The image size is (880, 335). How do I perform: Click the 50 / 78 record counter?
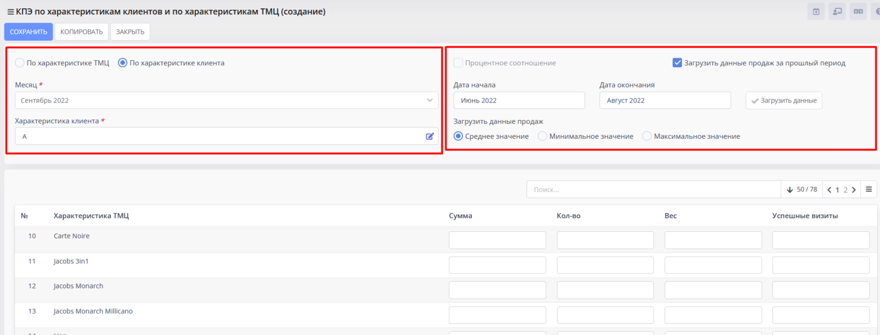[807, 189]
